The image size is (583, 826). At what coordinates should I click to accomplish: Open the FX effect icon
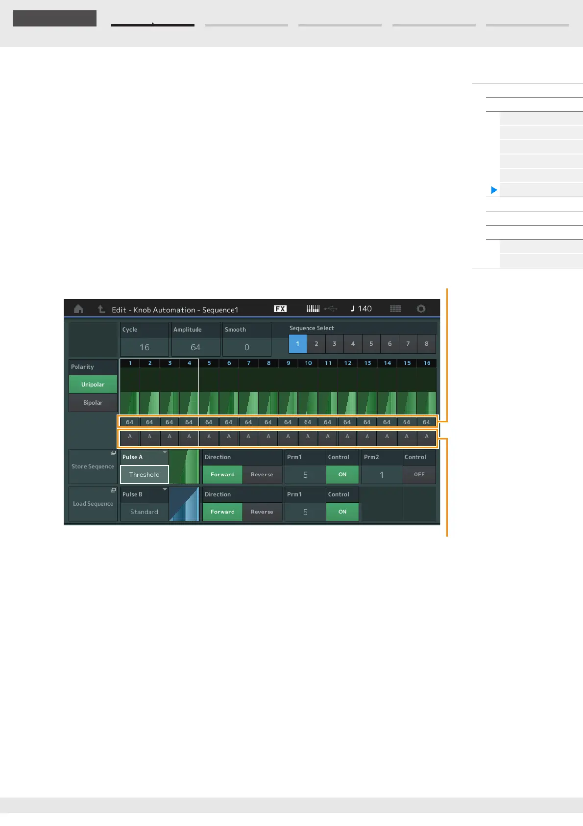280,309
